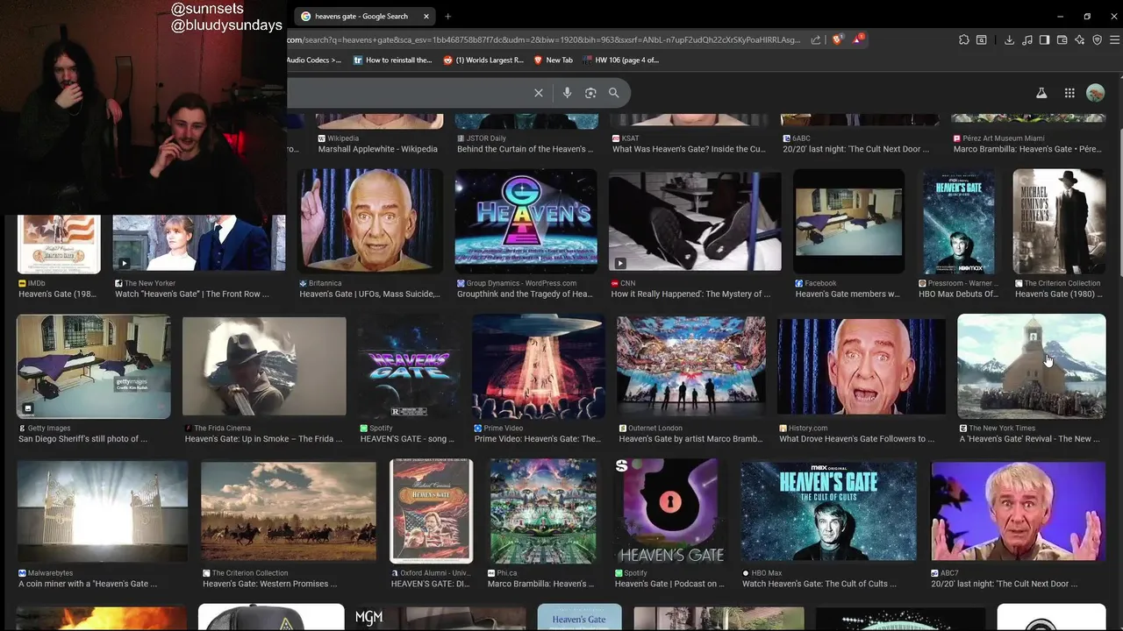Open the Brave Wallet icon

pyautogui.click(x=1062, y=39)
